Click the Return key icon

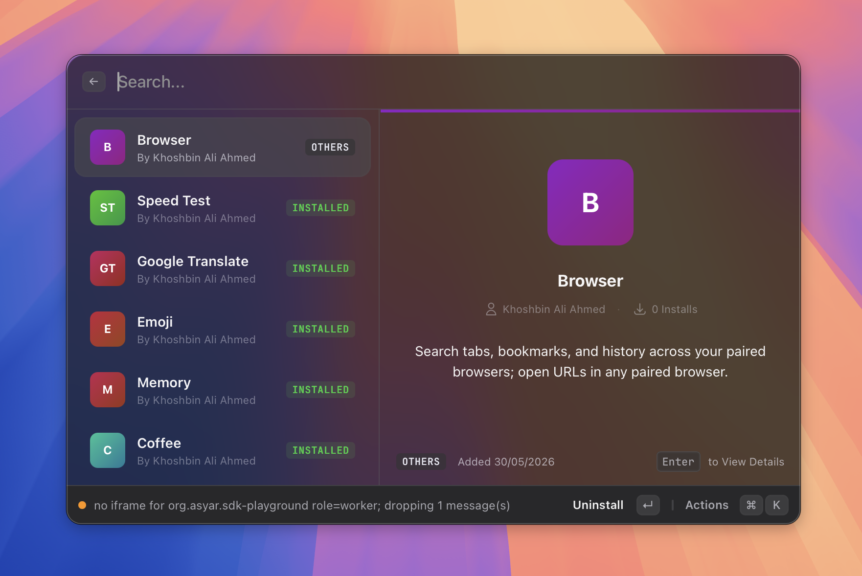[x=648, y=505]
